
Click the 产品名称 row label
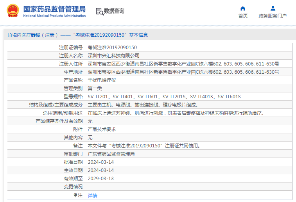[73, 80]
